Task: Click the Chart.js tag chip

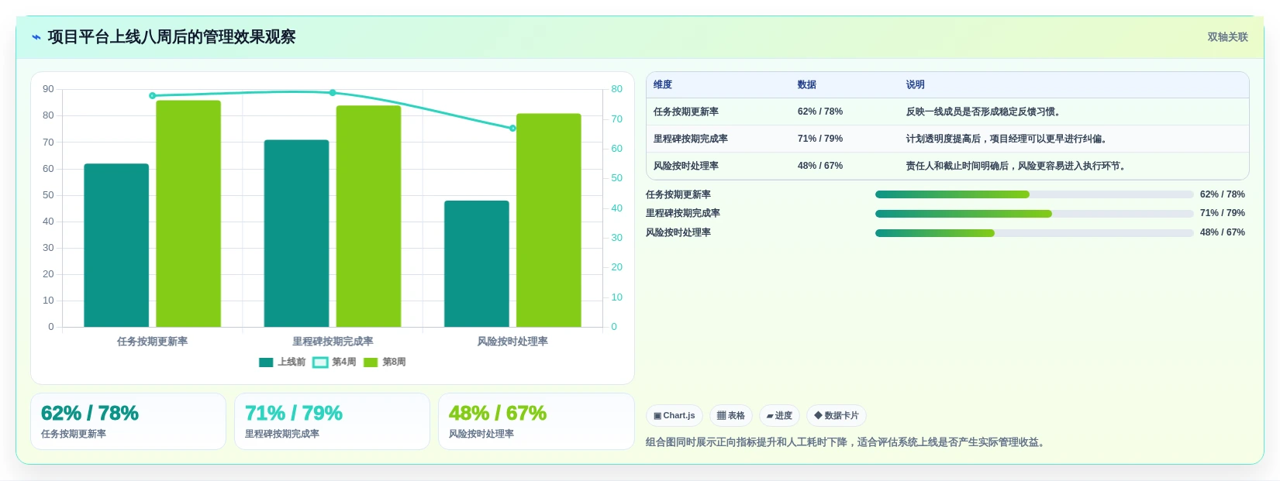Action: tap(675, 416)
